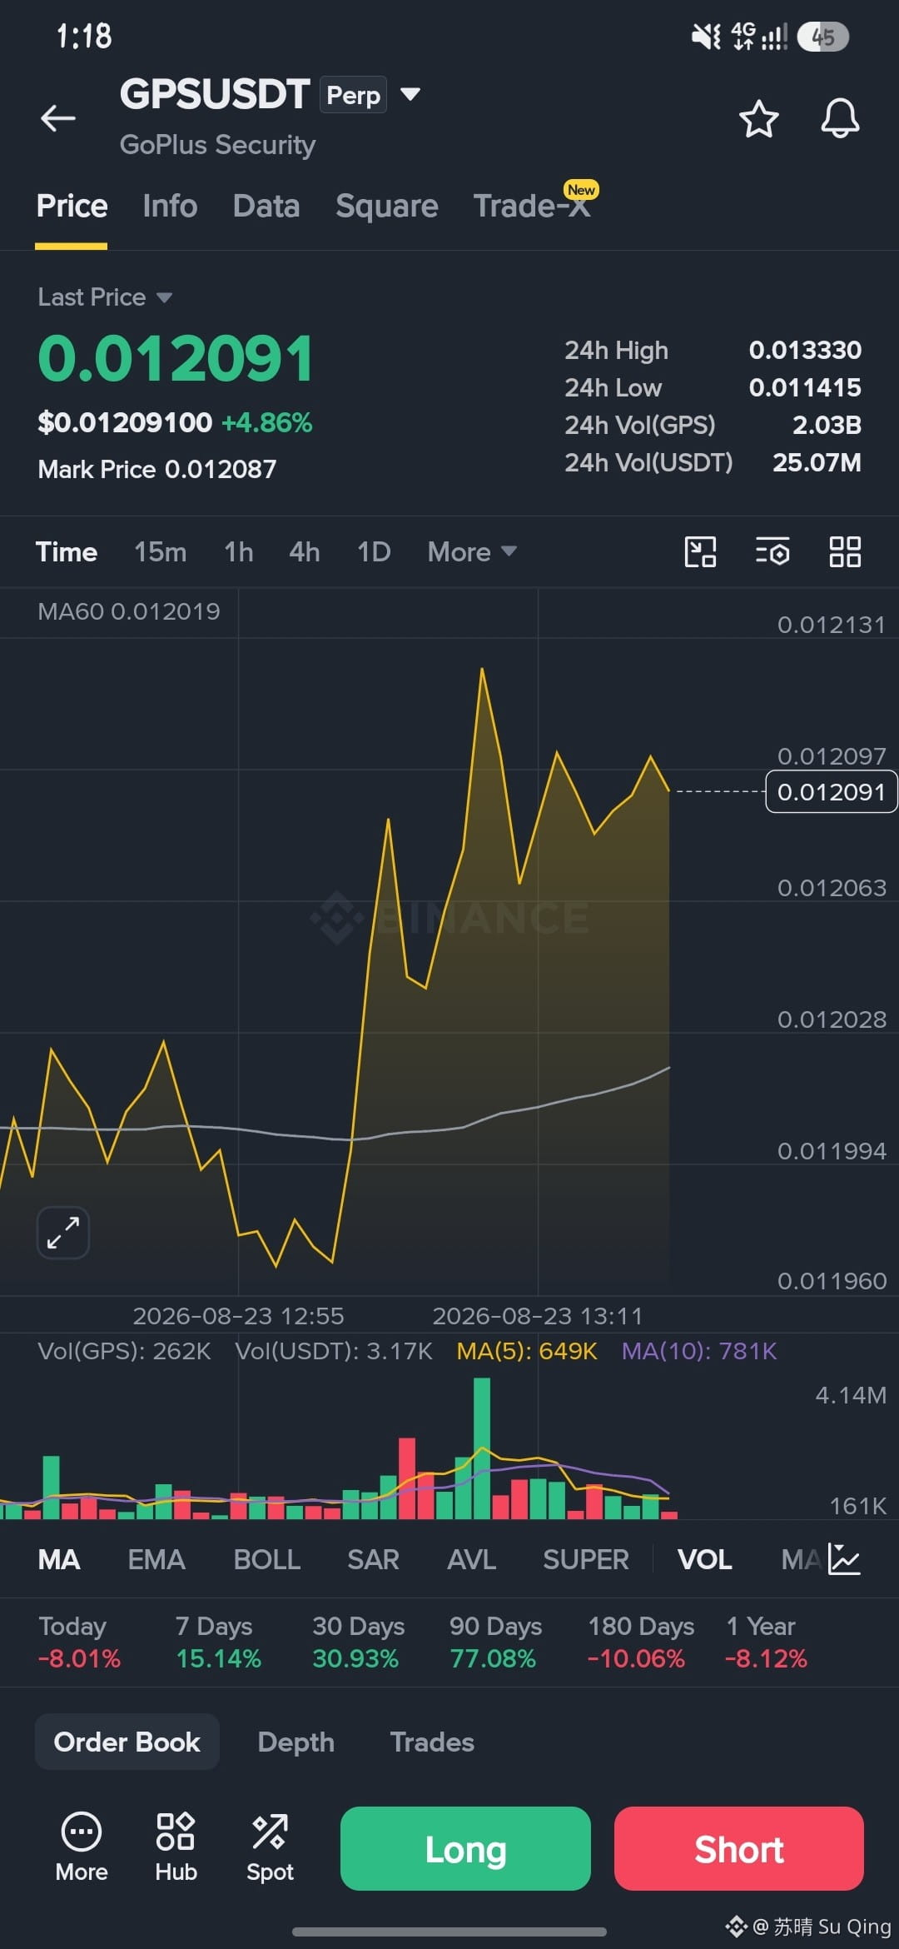899x1949 pixels.
Task: Open the Last Price type dropdown
Action: click(x=164, y=297)
